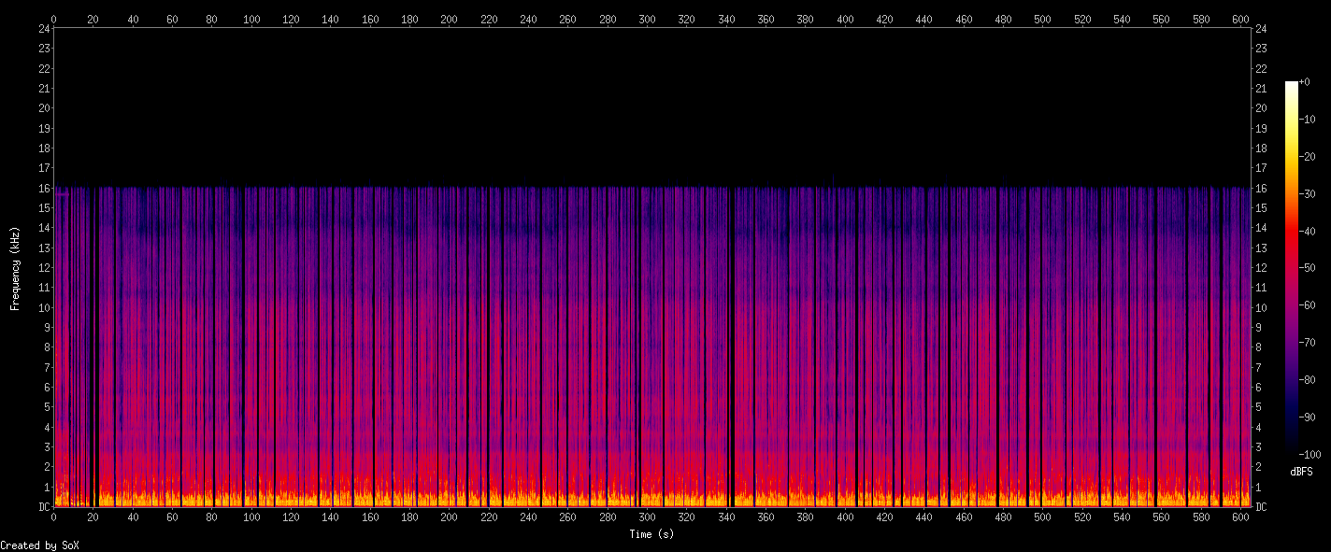Click the "Time (s)" axis label
Screen dimensions: 1331x552
(651, 534)
